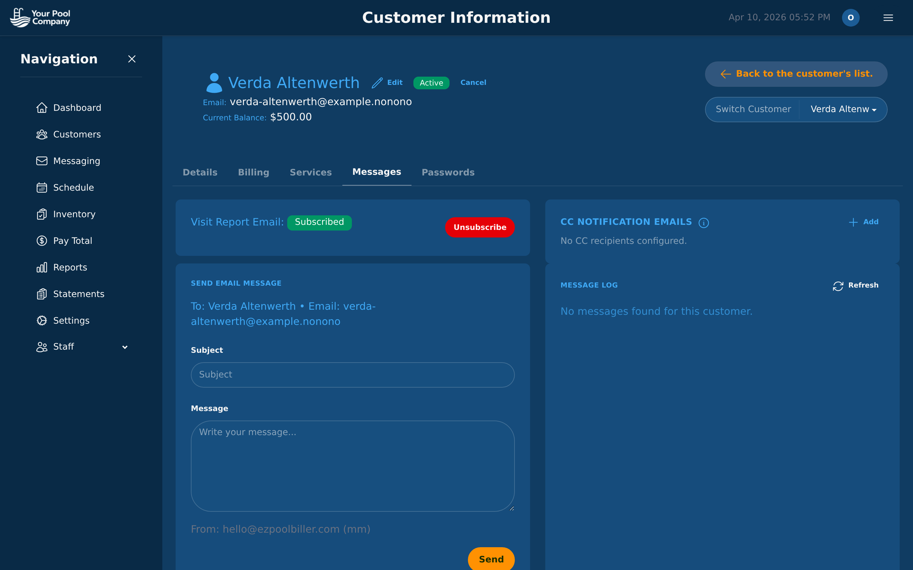The image size is (913, 570).
Task: Switch to the Billing tab
Action: click(x=253, y=172)
